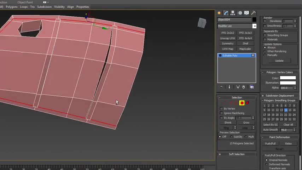This screenshot has width=302, height=170.
Task: Switch to the Hierarchy panel icon
Action: pos(233,13)
